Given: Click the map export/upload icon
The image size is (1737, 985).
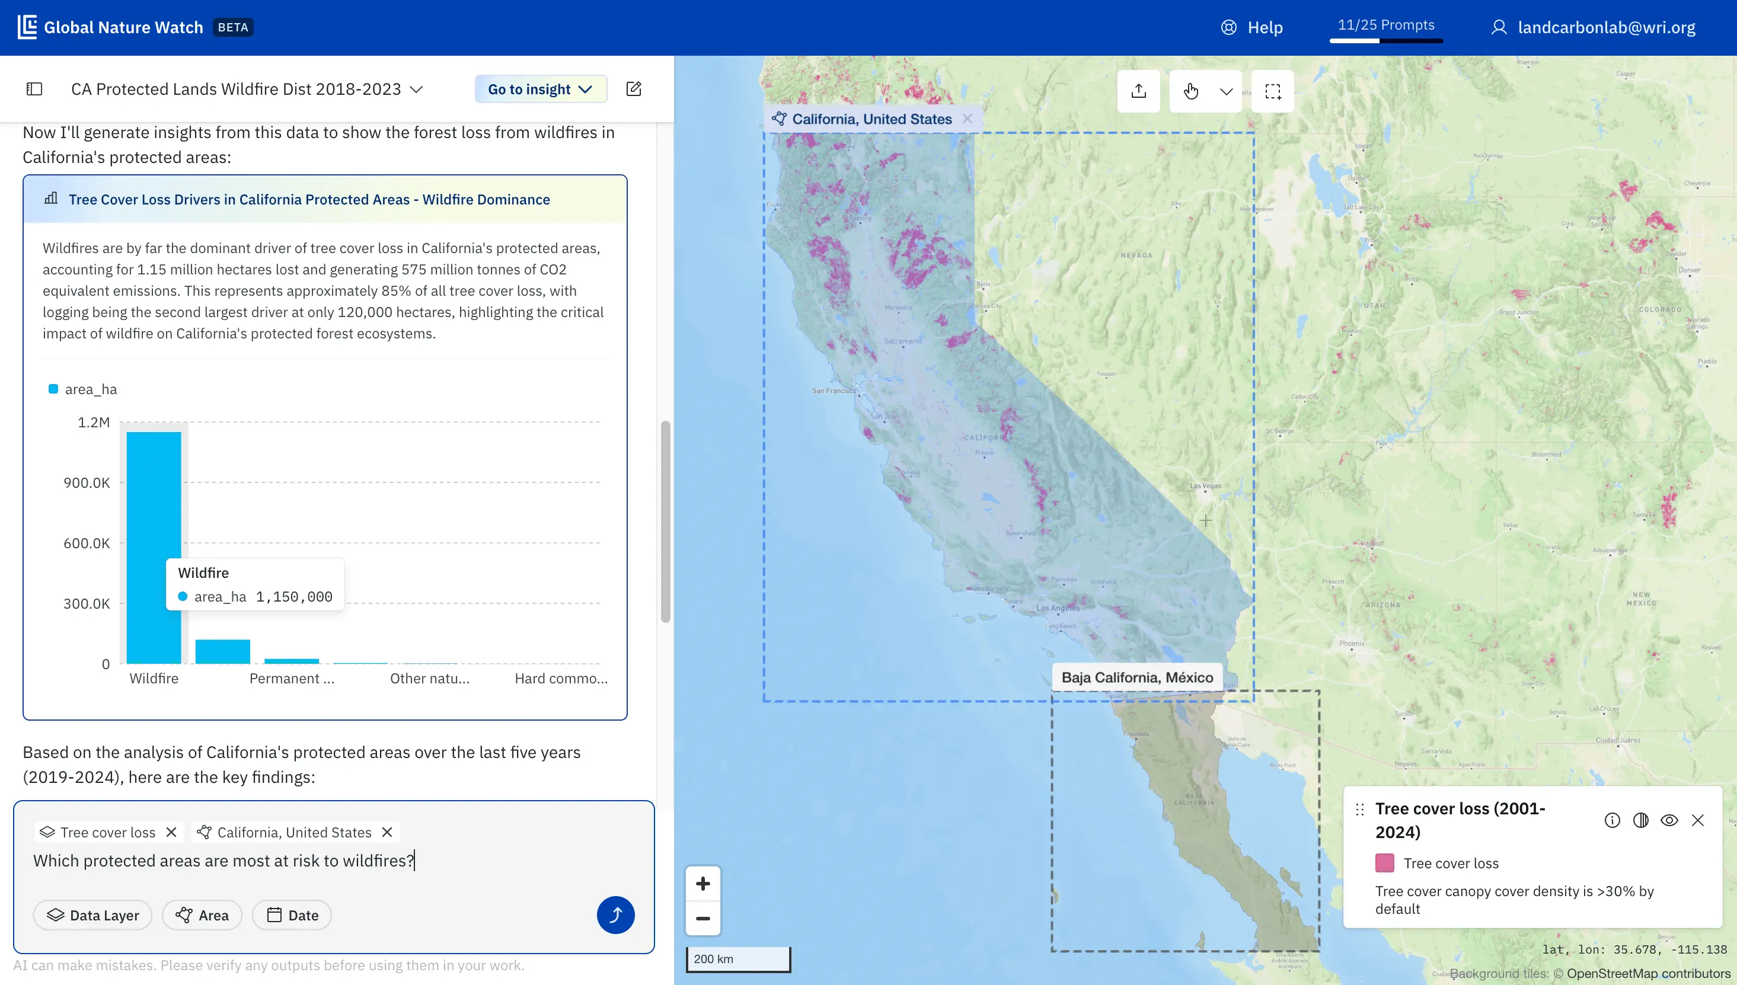Looking at the screenshot, I should [1138, 91].
